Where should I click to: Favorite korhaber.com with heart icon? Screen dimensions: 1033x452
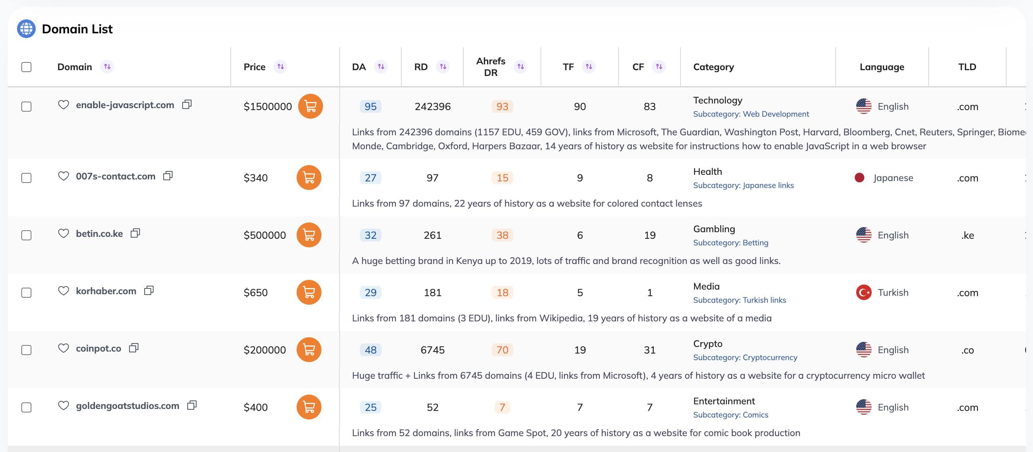tap(63, 291)
